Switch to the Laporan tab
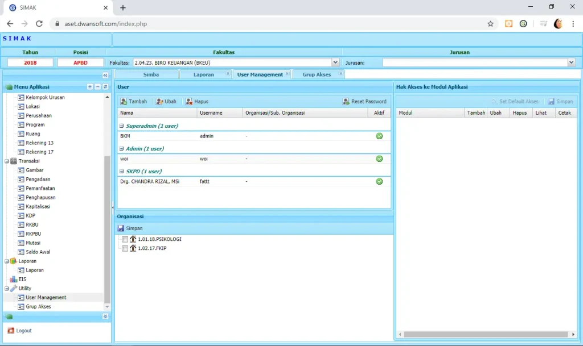Viewport: 583px width, 346px height. 203,74
